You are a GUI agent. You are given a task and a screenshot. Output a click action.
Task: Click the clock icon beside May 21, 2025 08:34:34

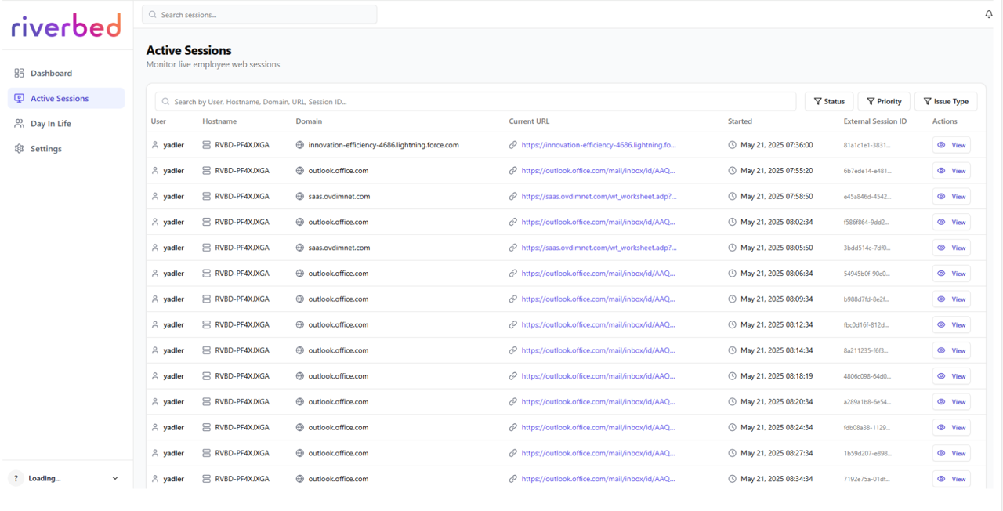733,479
